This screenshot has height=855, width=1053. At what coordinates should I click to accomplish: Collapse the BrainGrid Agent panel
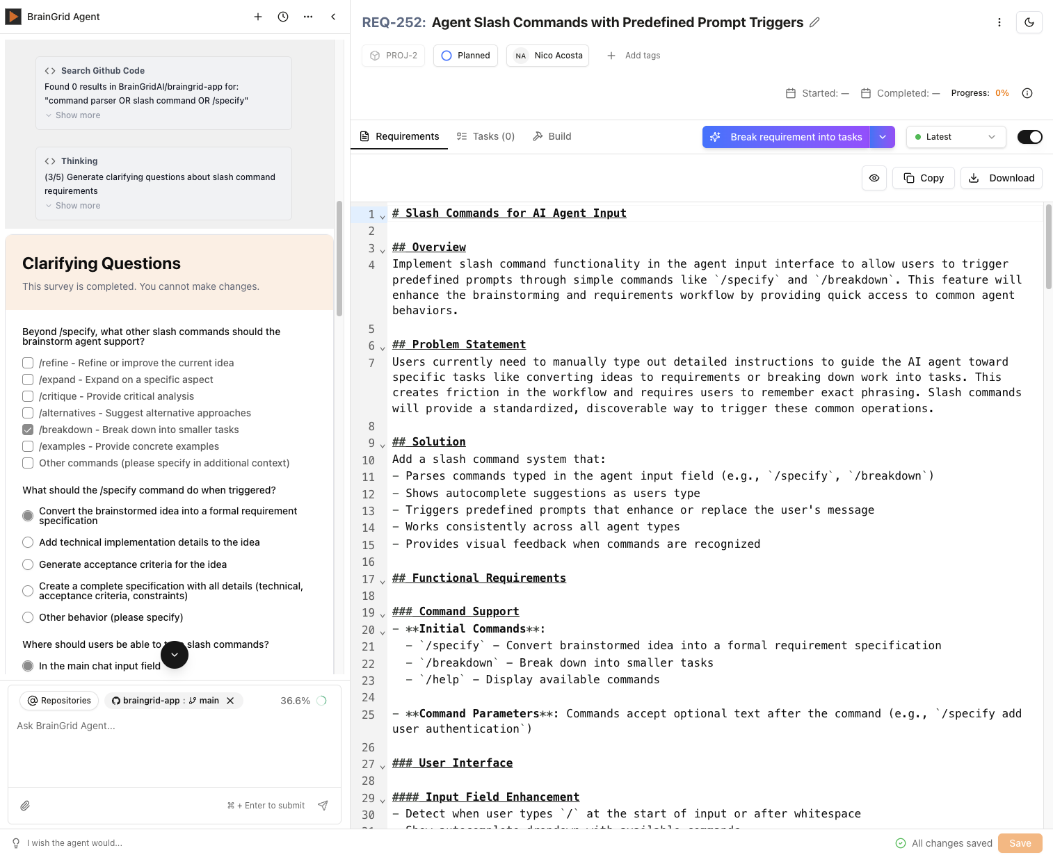(333, 17)
